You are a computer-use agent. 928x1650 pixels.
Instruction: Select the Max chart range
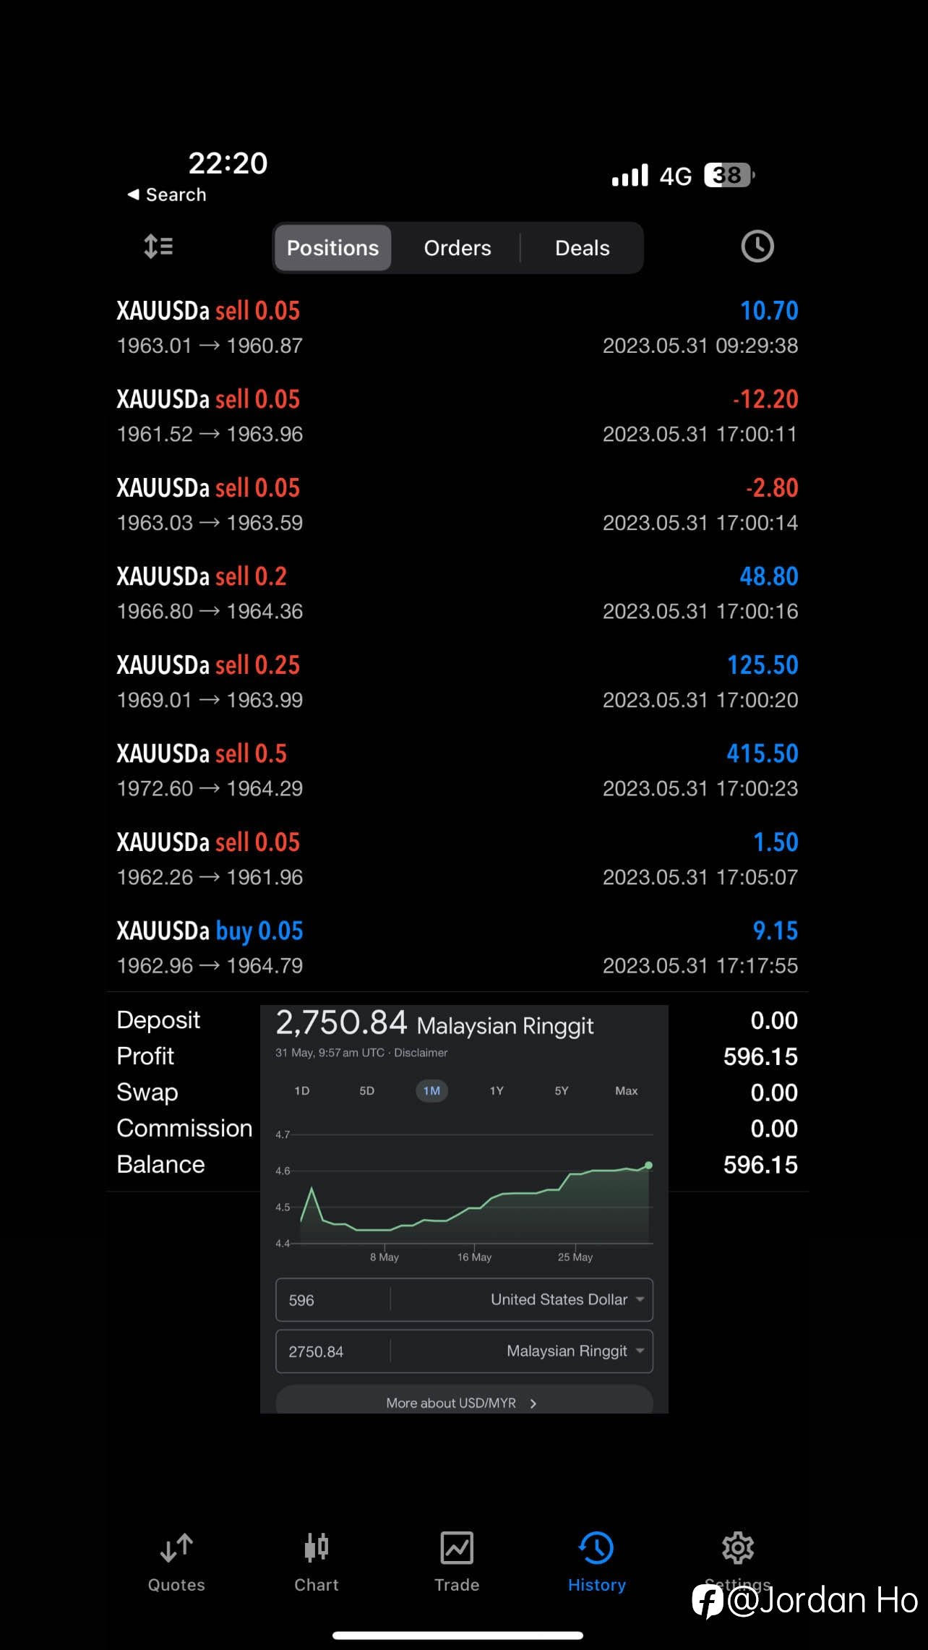627,1090
